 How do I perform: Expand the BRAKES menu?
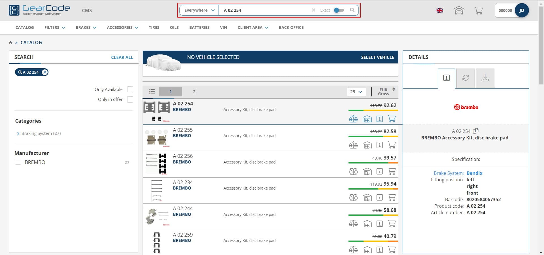(86, 27)
